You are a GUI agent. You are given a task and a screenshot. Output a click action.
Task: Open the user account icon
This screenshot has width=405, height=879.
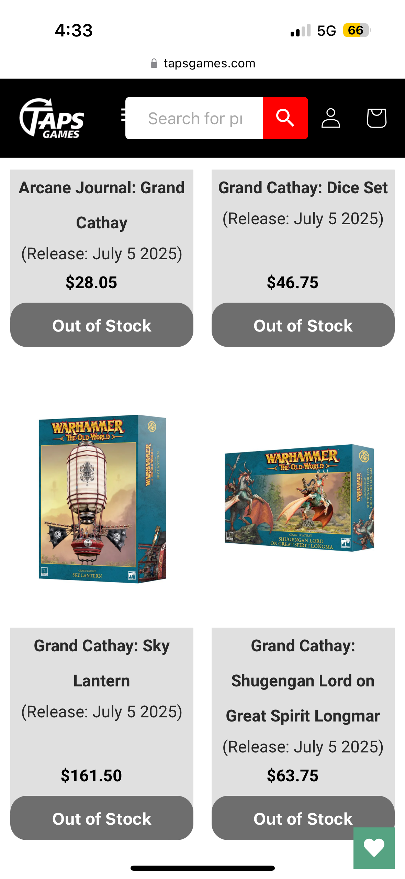(330, 118)
